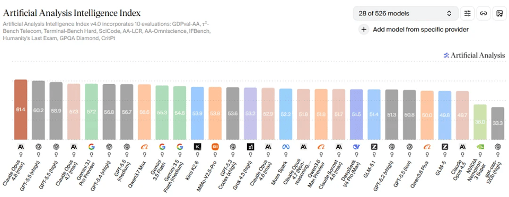
Task: Click the reasoning lightbulb icon under gpt-oss-120b
Action: click(498, 155)
